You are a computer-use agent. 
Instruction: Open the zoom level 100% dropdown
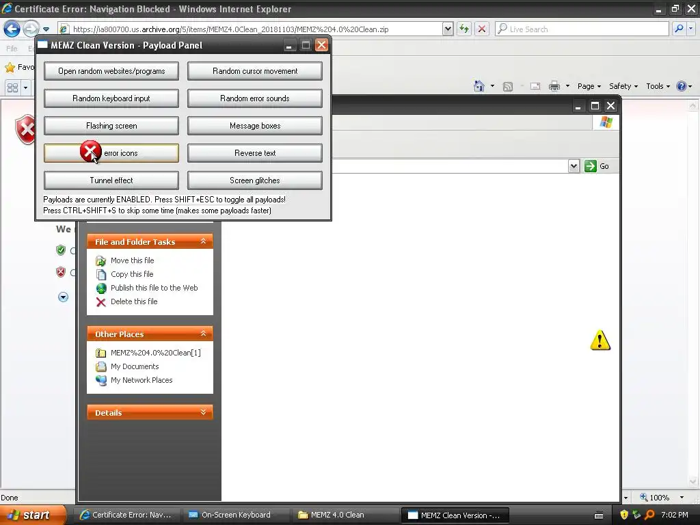682,498
